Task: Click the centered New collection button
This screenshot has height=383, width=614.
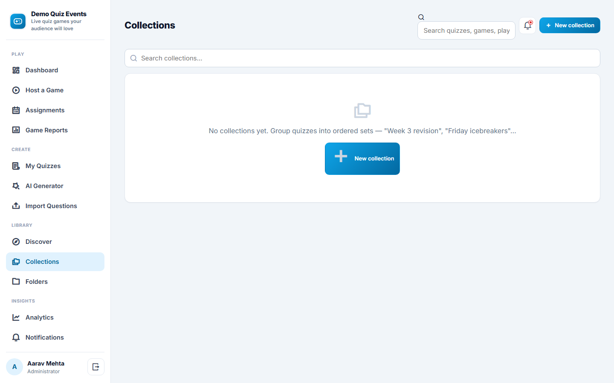Action: [362, 159]
